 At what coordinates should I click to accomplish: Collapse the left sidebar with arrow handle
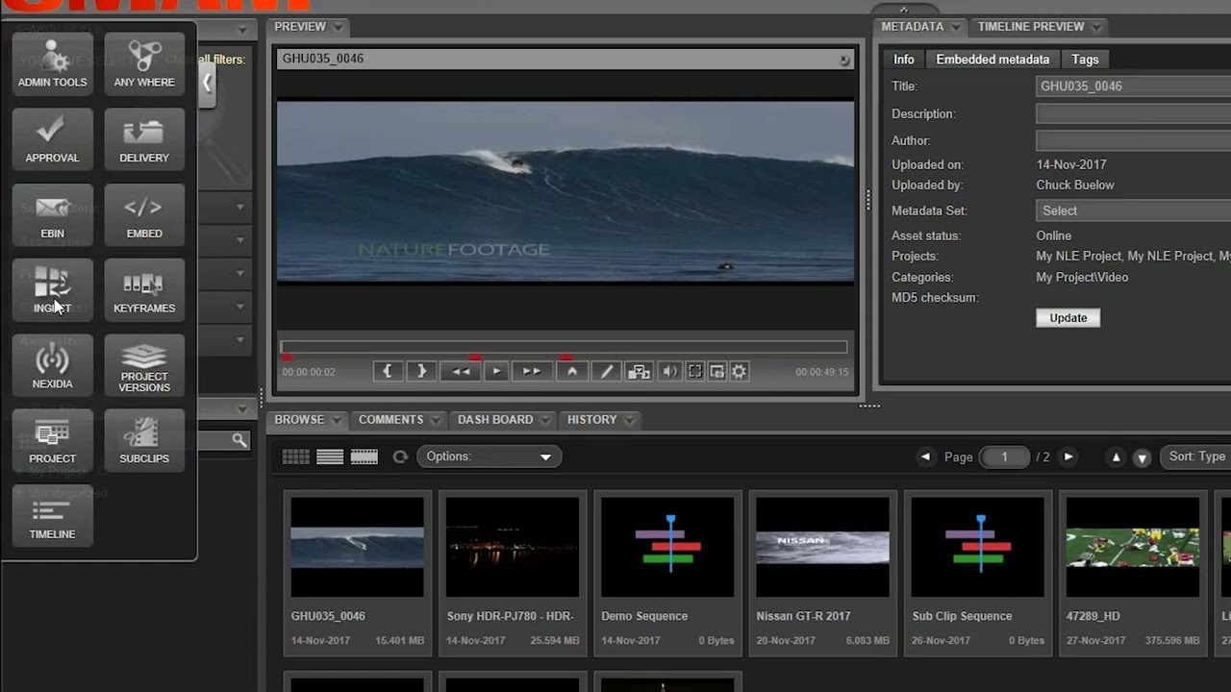click(207, 84)
